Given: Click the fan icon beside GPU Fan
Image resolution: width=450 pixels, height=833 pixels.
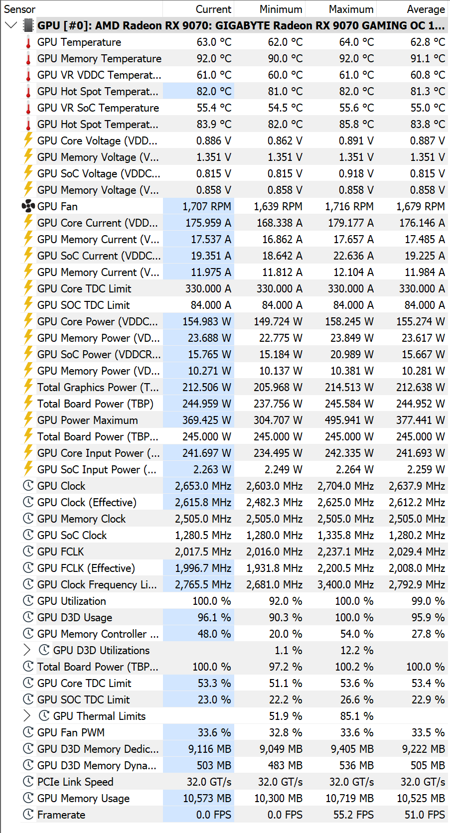Looking at the screenshot, I should click(28, 206).
